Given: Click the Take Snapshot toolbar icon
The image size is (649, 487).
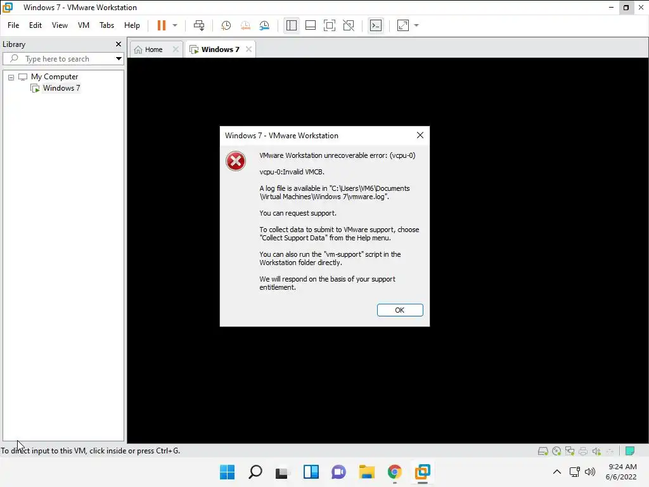Looking at the screenshot, I should (x=226, y=25).
